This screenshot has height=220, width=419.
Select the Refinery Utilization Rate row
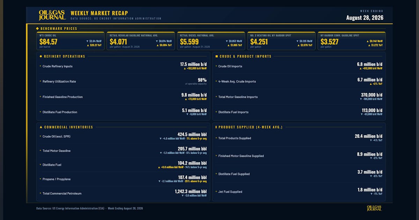click(123, 81)
